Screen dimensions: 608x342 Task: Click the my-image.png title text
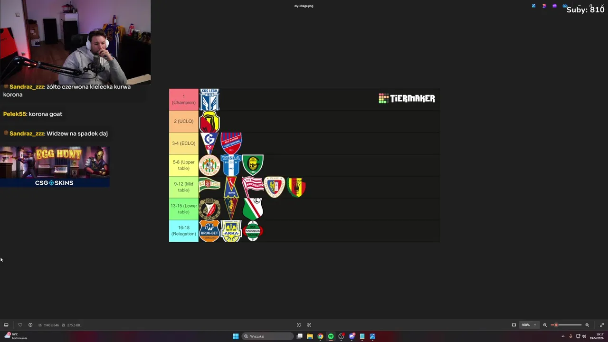tap(304, 6)
